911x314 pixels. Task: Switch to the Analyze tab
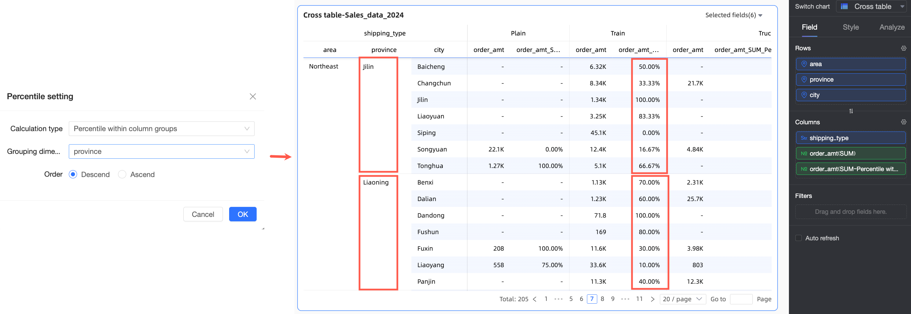coord(892,27)
